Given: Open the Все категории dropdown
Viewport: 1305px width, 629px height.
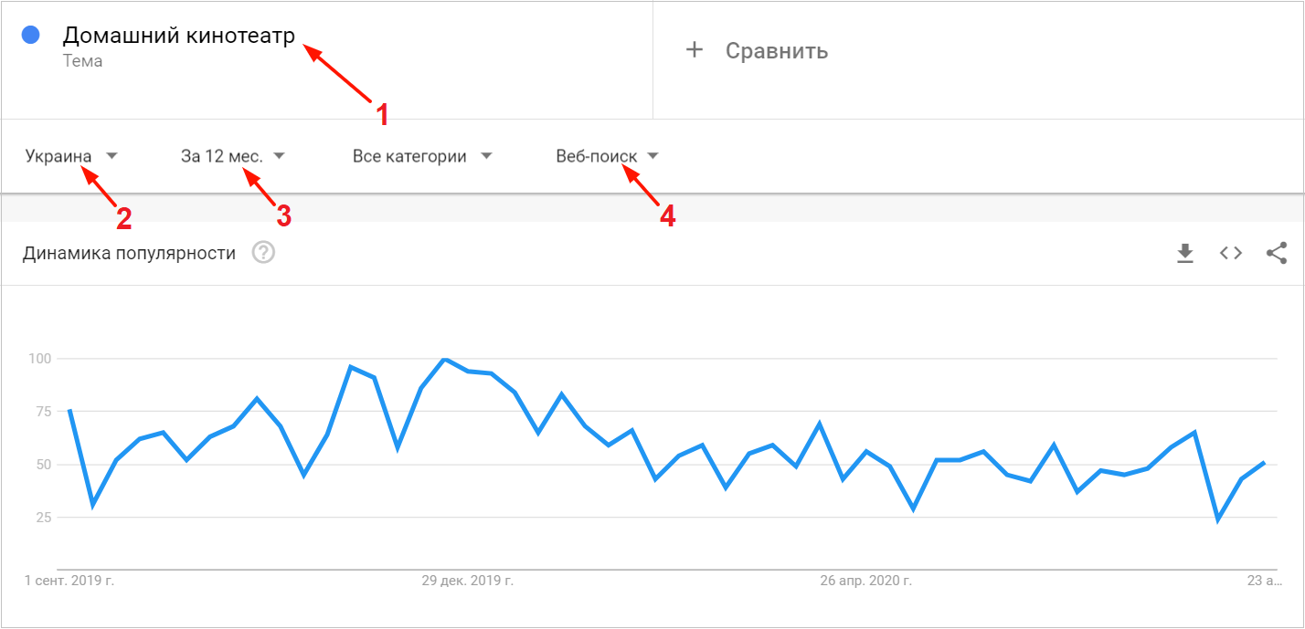Looking at the screenshot, I should click(422, 156).
